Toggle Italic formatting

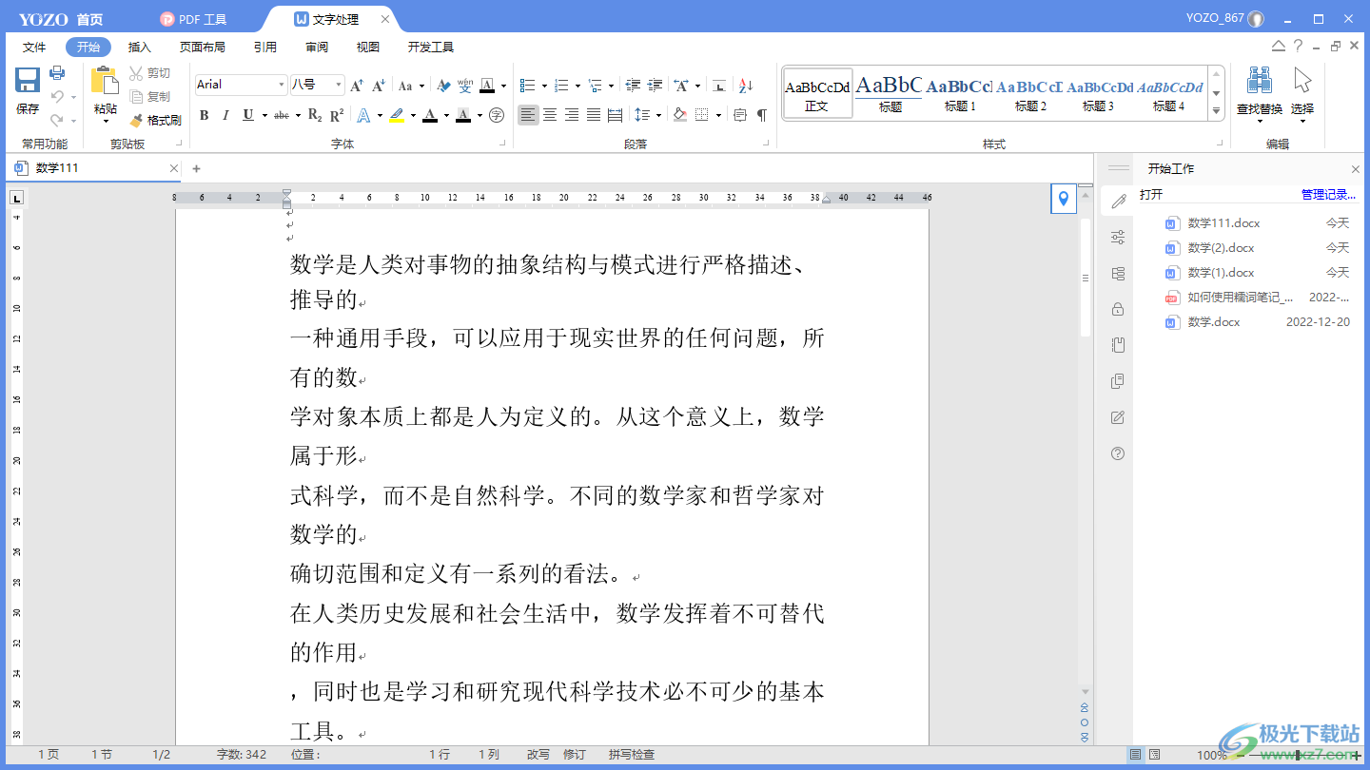(225, 115)
